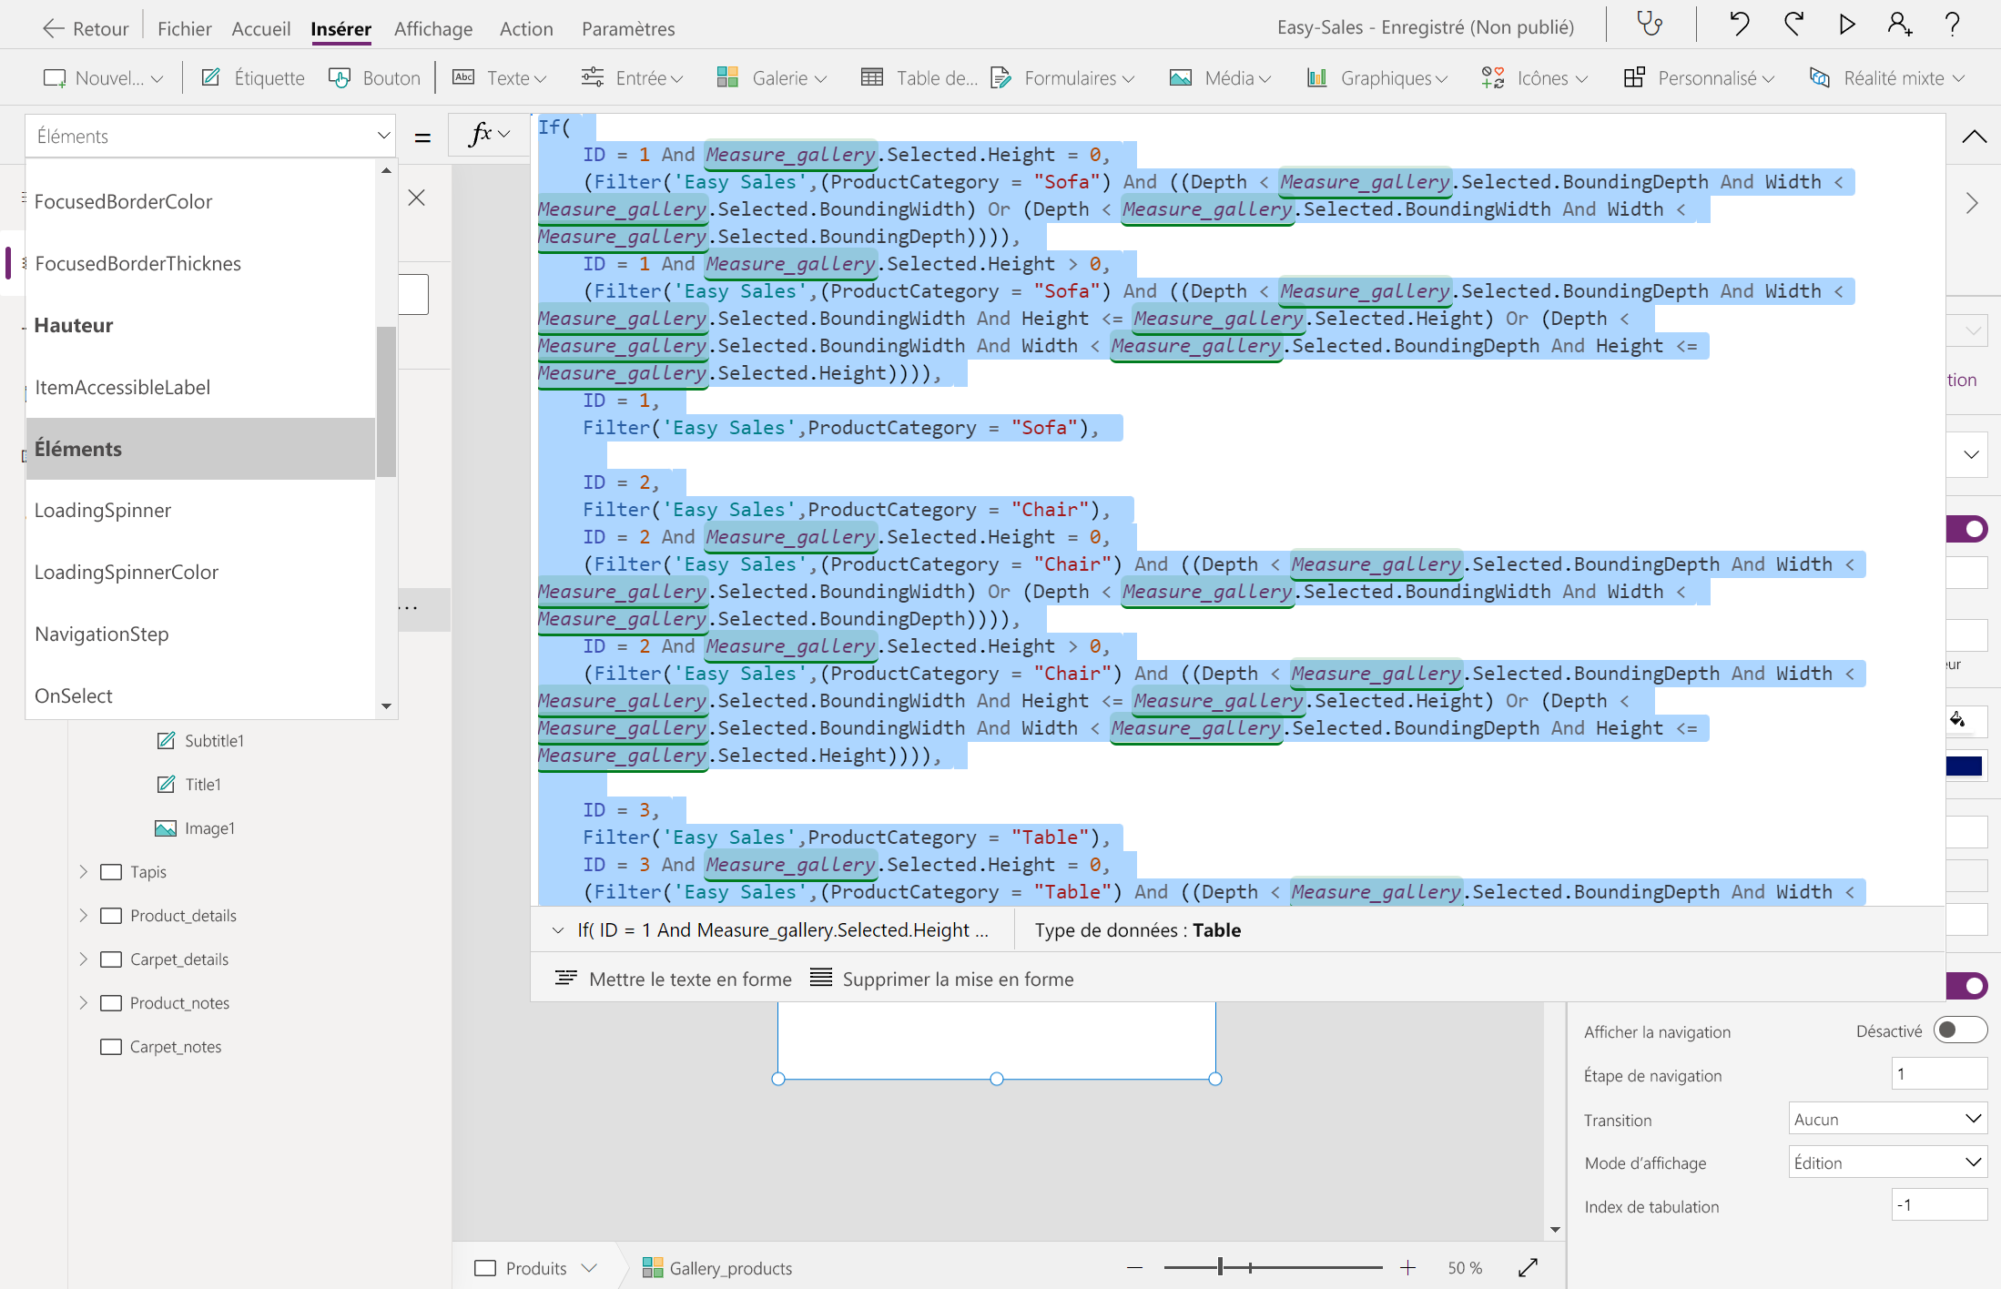Toggle Afficher la navigation switch
The image size is (2001, 1289).
pos(1959,1030)
